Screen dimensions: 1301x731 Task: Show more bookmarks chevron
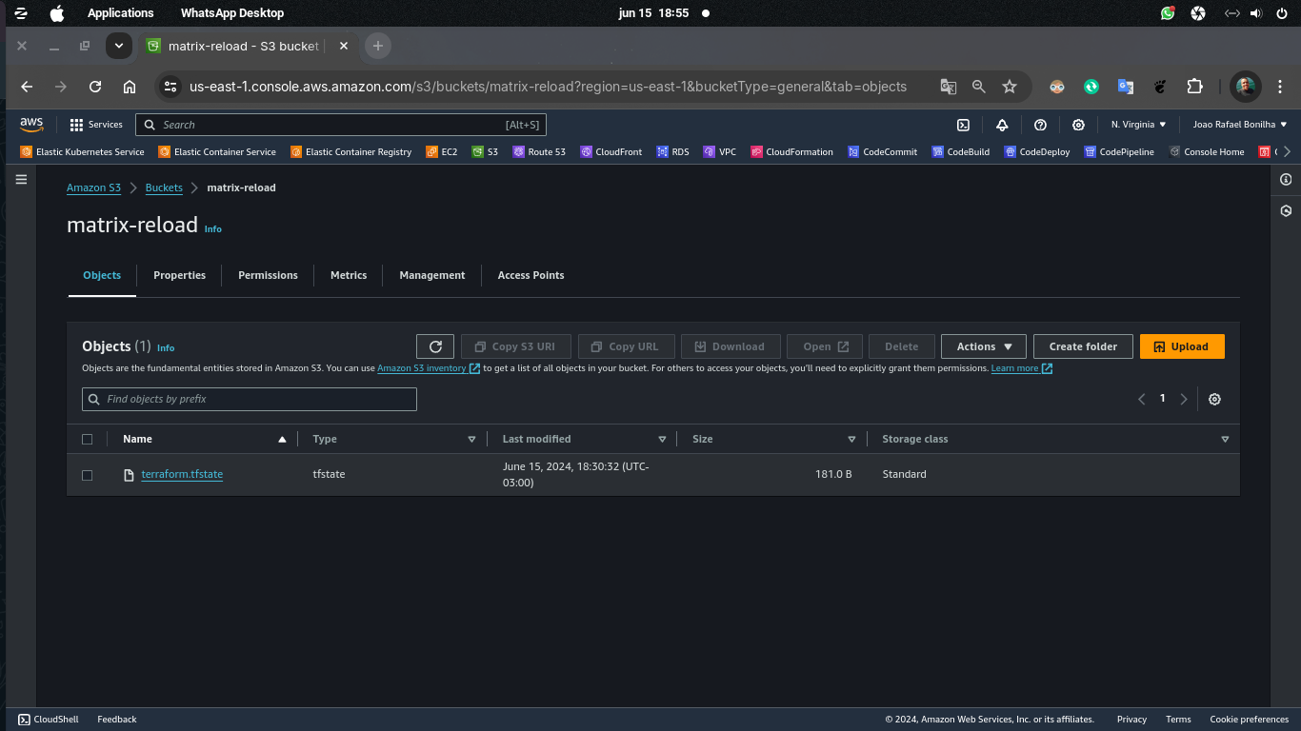1288,152
